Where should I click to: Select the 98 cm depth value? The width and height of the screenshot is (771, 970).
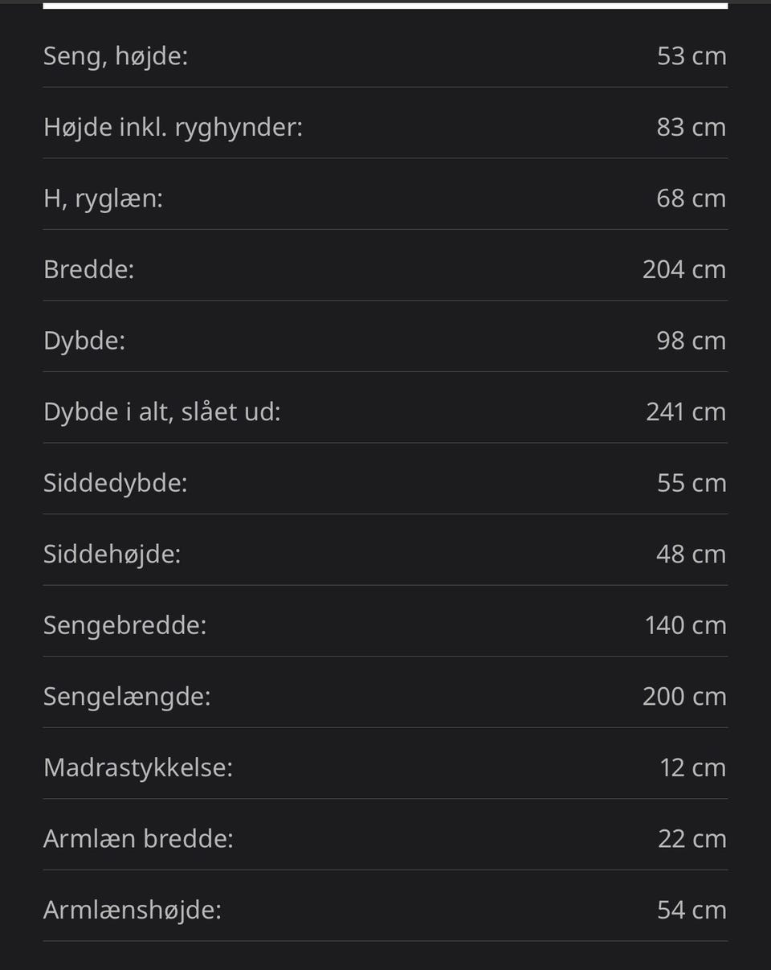coord(691,341)
